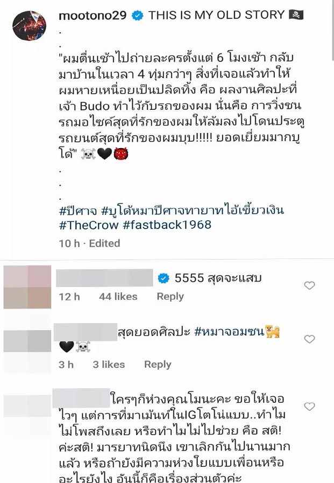This screenshot has width=334, height=483.
Task: Open second commenter's blurred avatar
Action: (x=27, y=341)
